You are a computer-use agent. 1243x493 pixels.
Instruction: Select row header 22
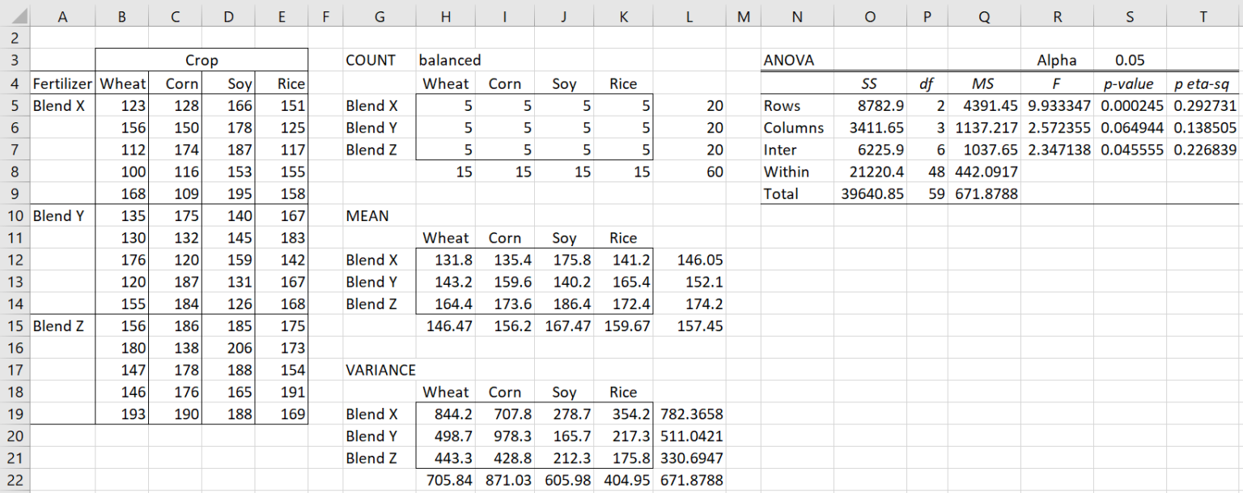[x=15, y=480]
